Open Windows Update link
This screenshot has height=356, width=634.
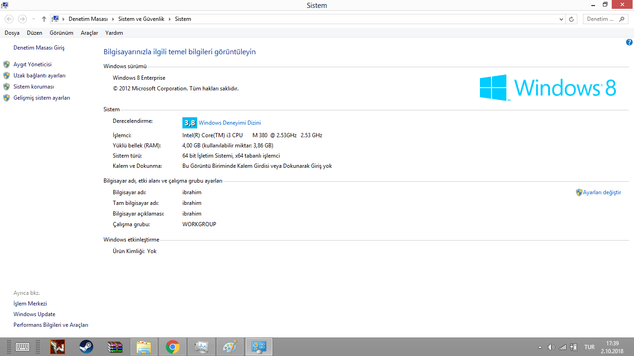point(34,314)
